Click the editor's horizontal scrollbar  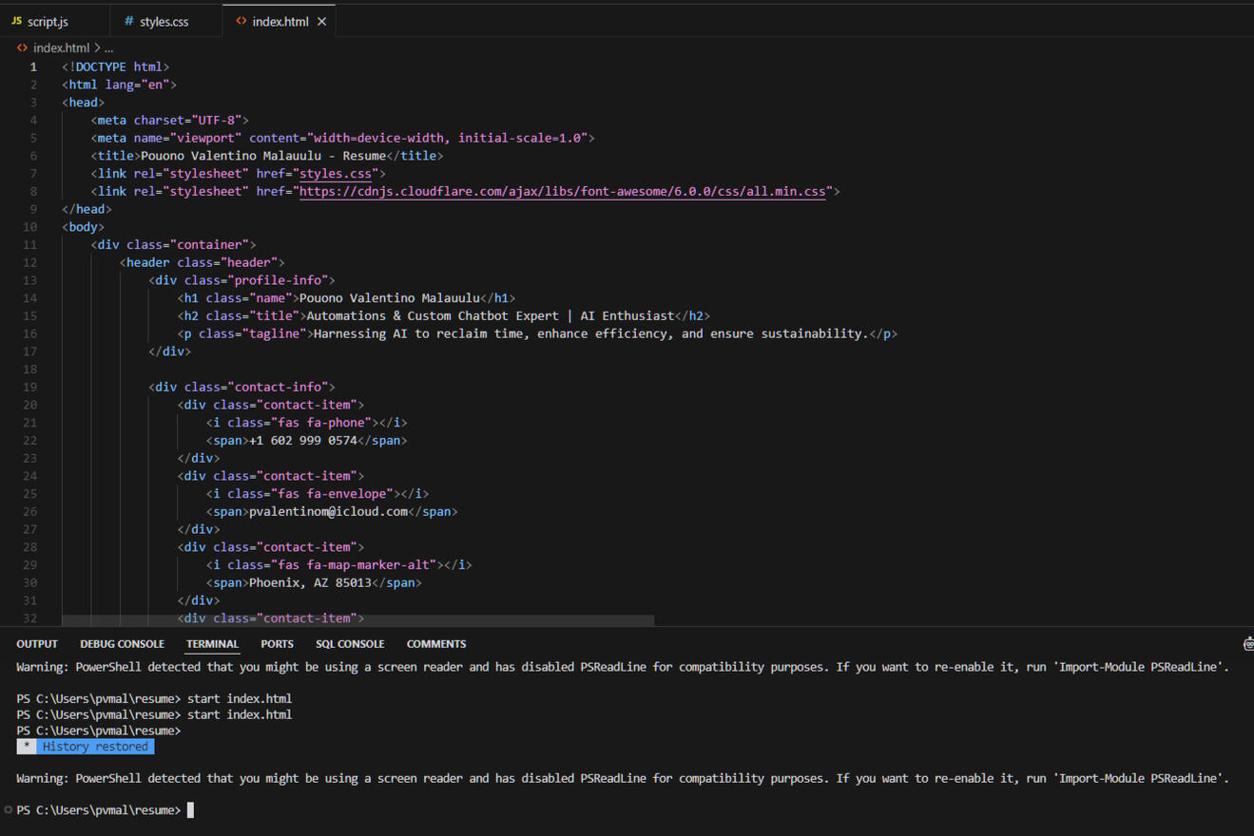(x=358, y=620)
